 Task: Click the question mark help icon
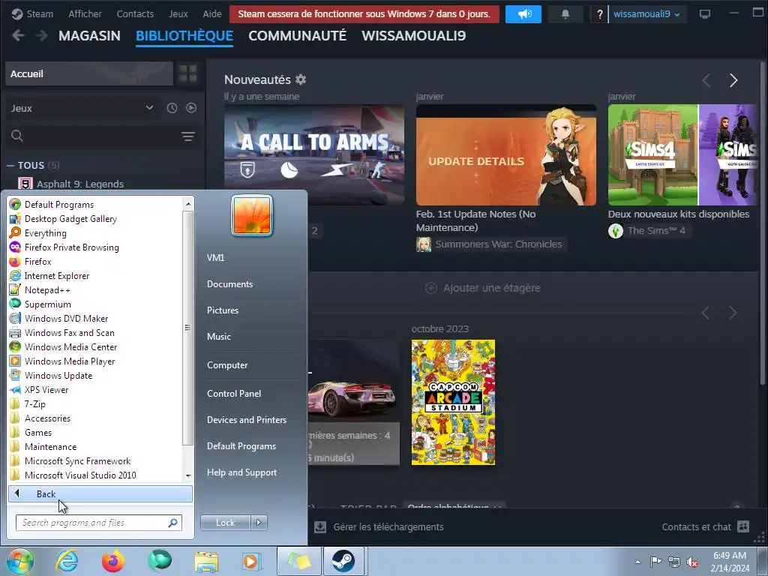point(599,14)
